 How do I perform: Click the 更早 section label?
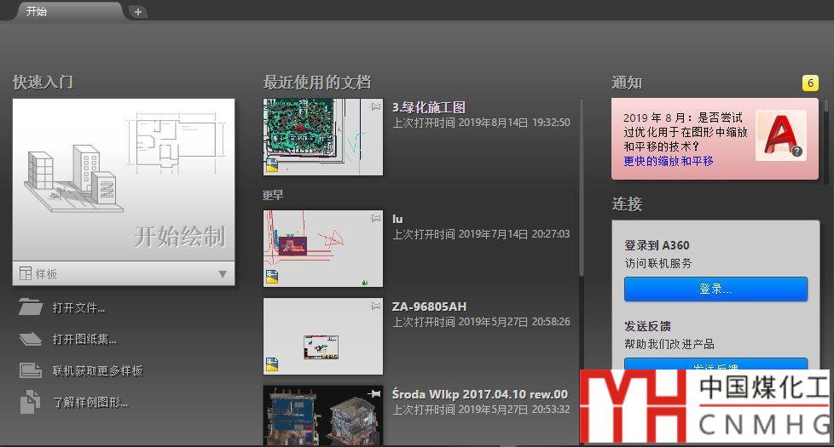273,195
